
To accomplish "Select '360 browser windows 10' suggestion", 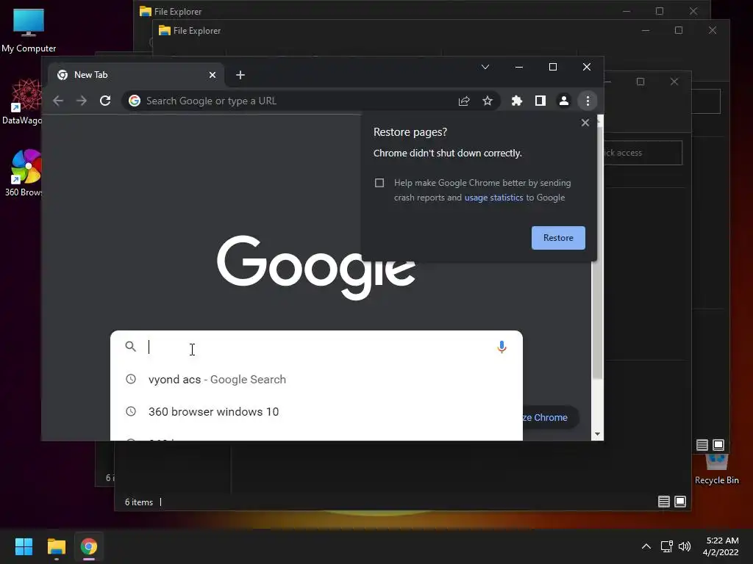I will tap(316, 411).
